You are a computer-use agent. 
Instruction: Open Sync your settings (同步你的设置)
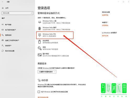click(x=10, y=51)
